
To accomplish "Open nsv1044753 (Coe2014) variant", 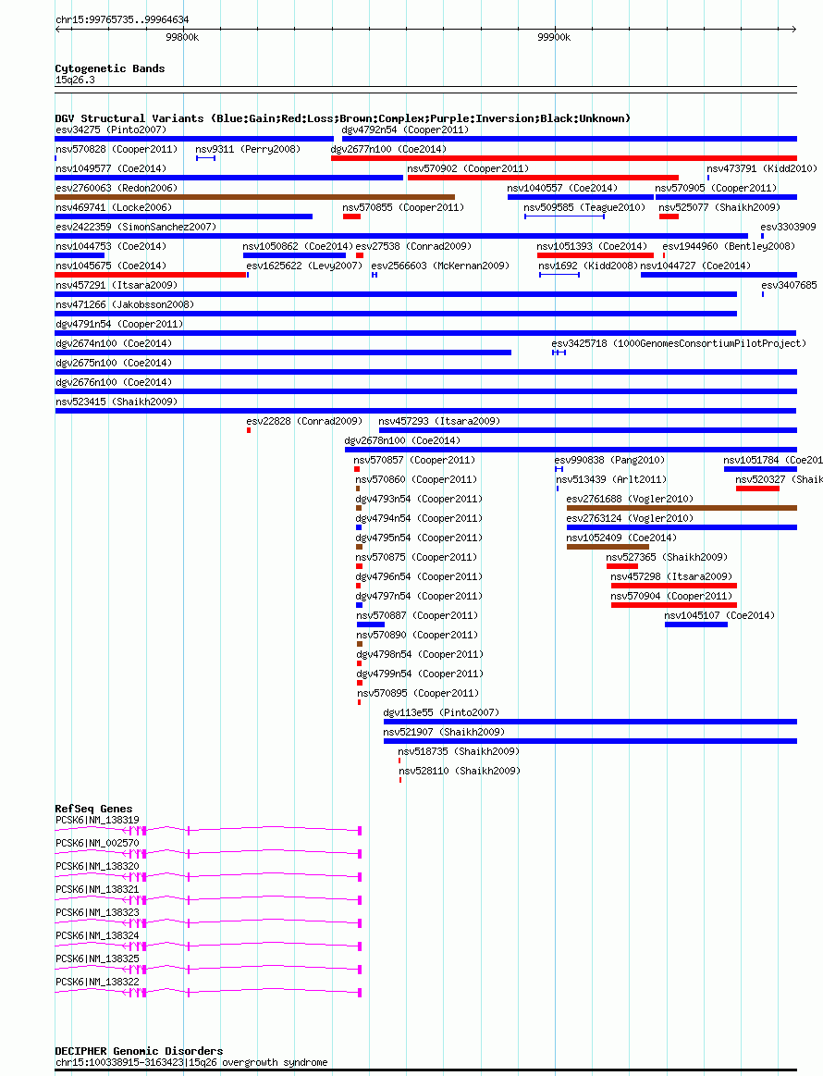I will 110,246.
